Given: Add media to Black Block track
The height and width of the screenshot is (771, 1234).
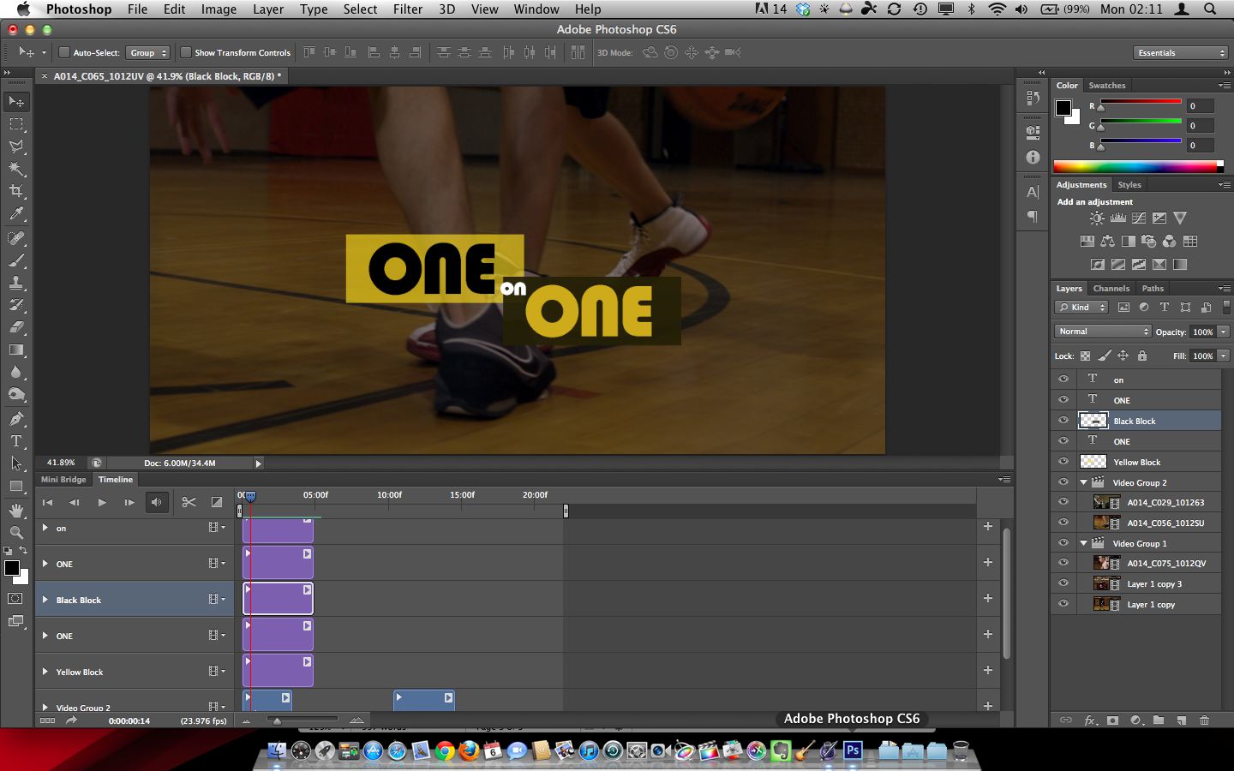Looking at the screenshot, I should click(x=988, y=598).
